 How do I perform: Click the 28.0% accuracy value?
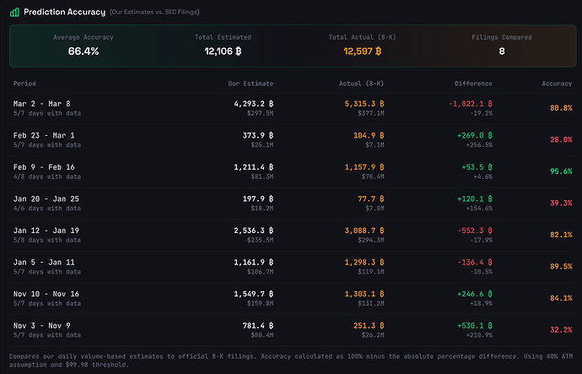[x=561, y=139]
